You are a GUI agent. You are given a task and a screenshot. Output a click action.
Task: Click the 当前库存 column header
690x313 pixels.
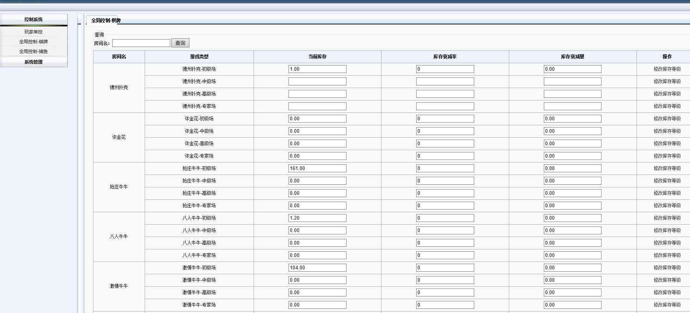click(317, 57)
